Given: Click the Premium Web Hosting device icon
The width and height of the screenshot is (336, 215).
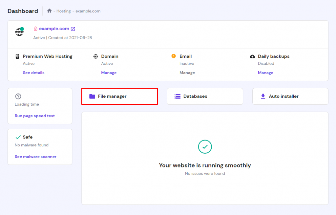Looking at the screenshot, I should [x=16, y=56].
